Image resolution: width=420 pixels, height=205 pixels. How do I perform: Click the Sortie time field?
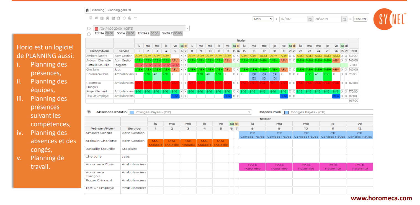point(130,34)
